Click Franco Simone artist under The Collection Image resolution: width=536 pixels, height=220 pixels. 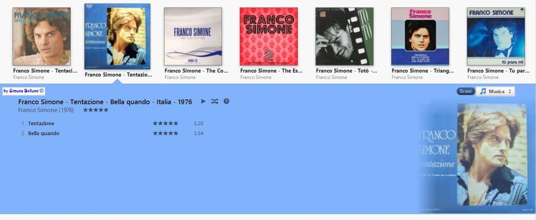tap(180, 77)
